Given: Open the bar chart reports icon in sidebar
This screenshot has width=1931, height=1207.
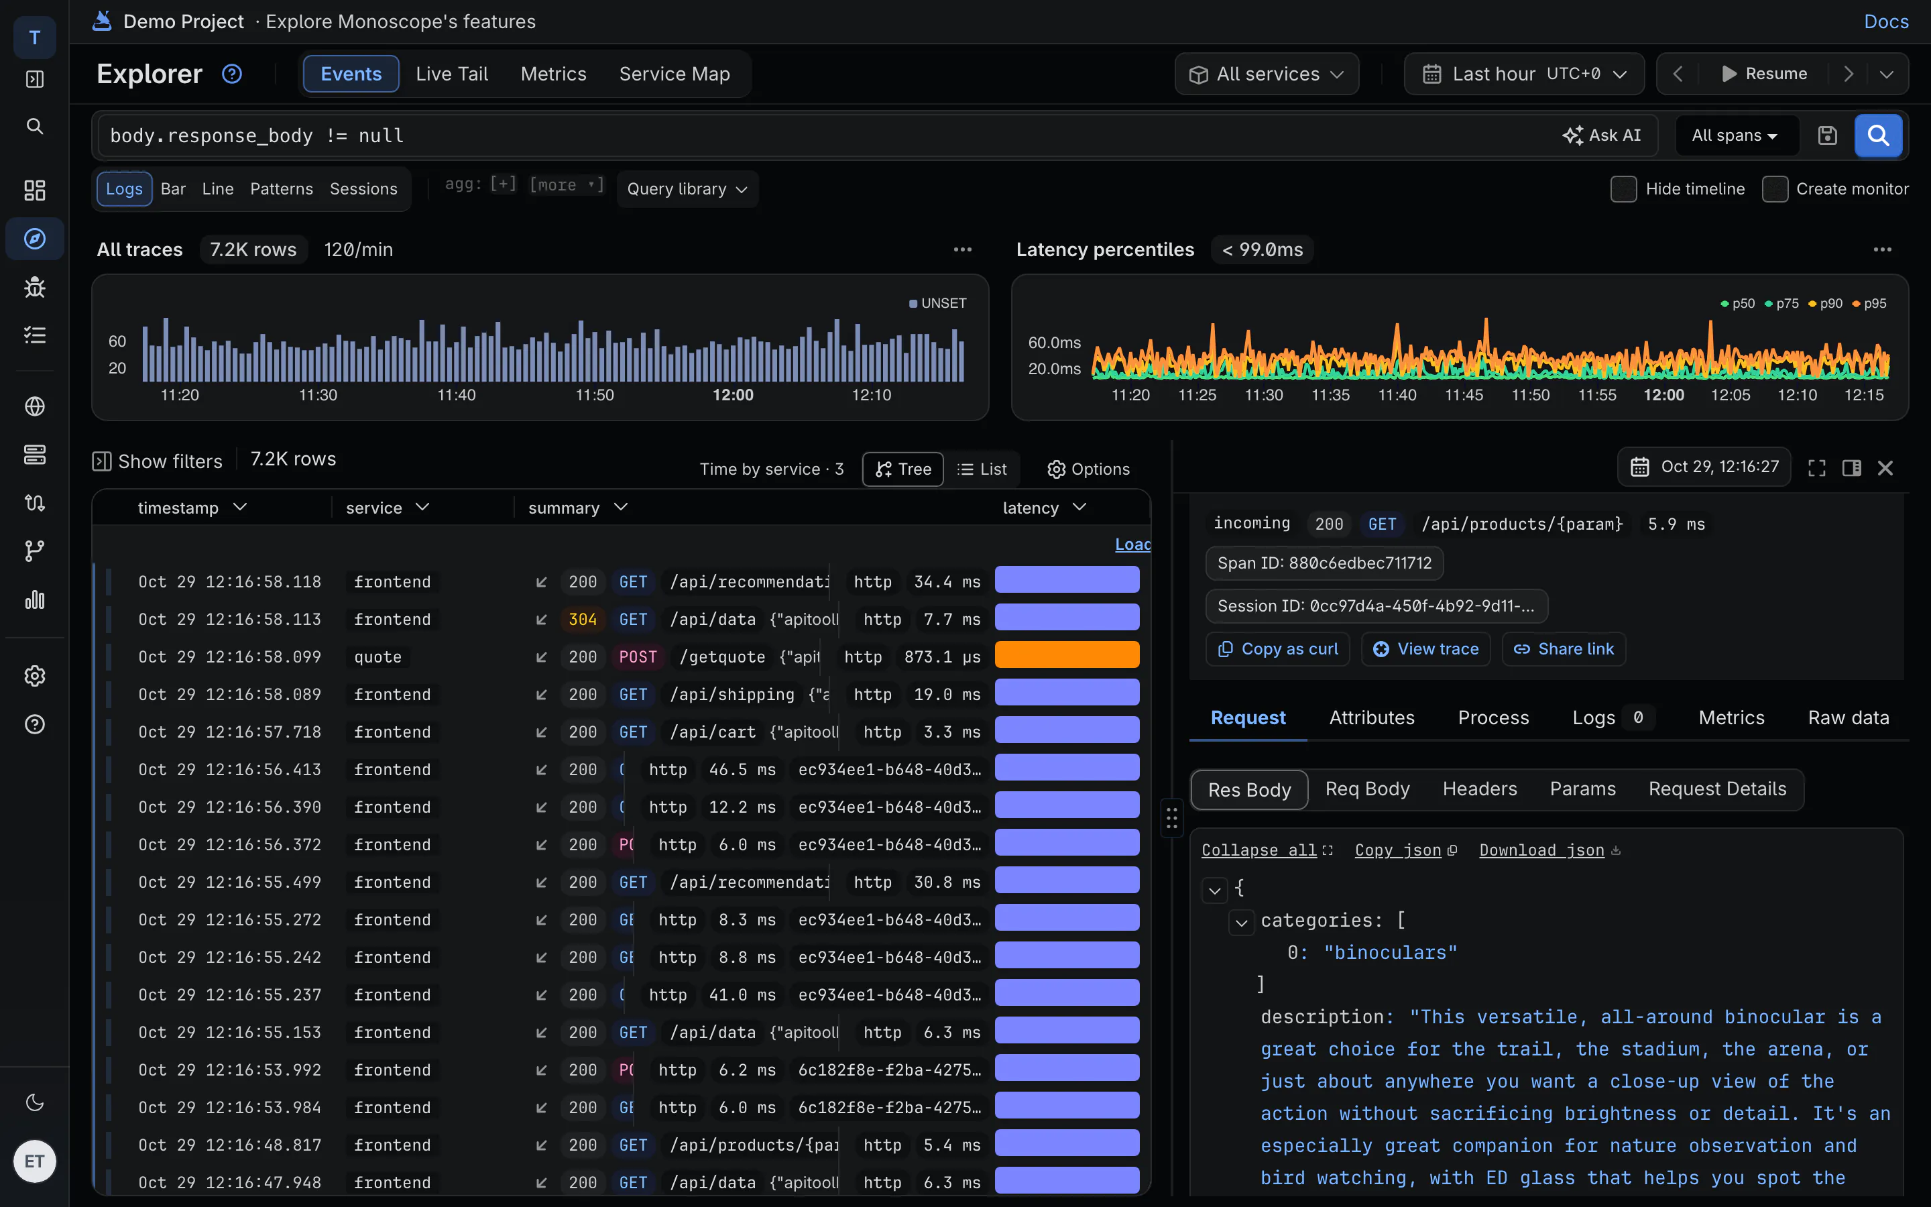Looking at the screenshot, I should 34,599.
